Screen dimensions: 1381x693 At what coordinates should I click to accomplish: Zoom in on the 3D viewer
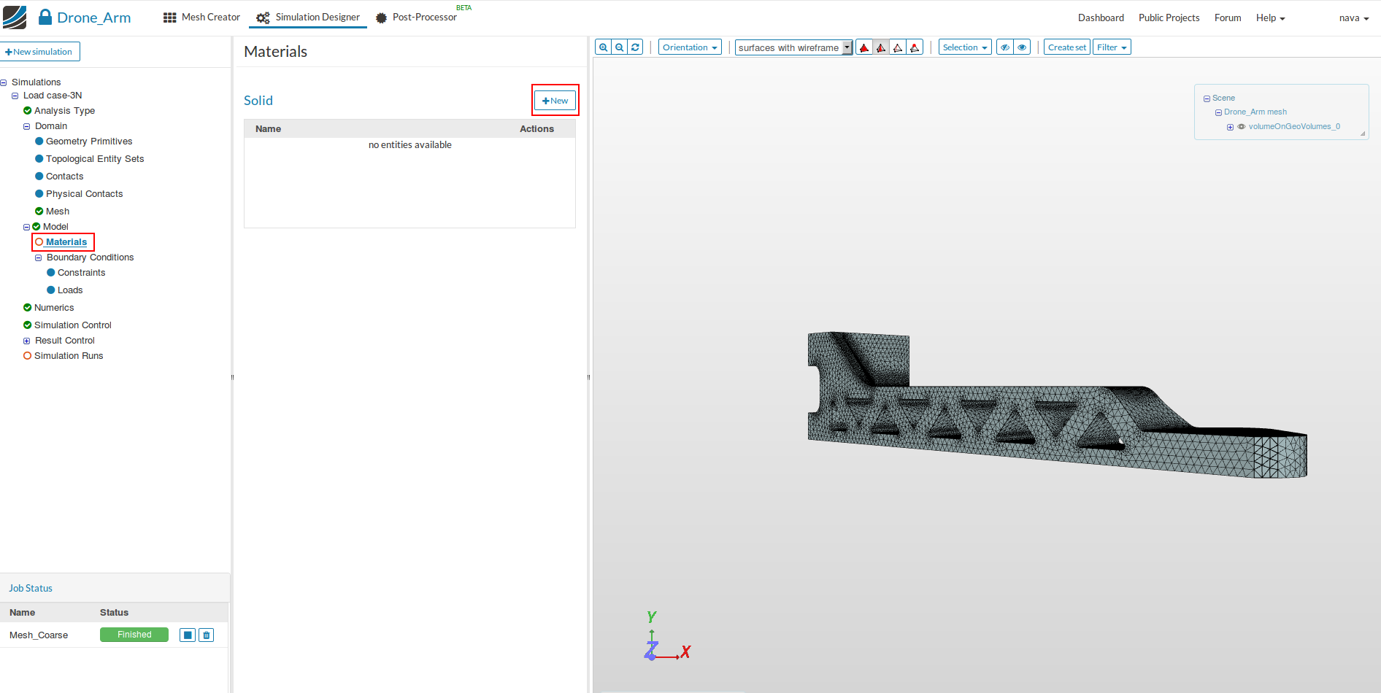(x=604, y=47)
